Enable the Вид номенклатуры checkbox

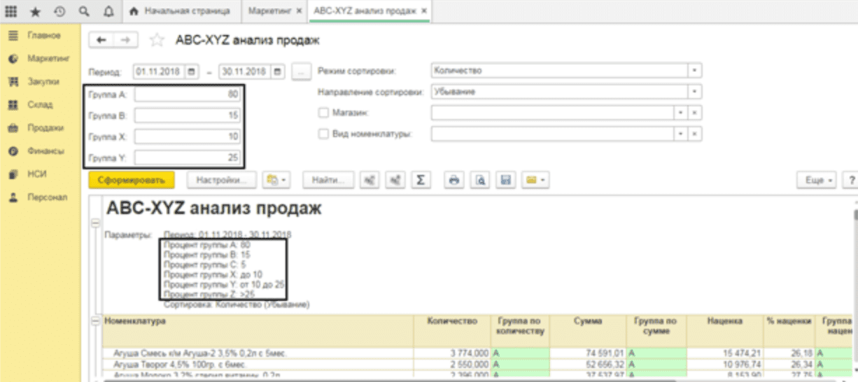click(x=323, y=134)
